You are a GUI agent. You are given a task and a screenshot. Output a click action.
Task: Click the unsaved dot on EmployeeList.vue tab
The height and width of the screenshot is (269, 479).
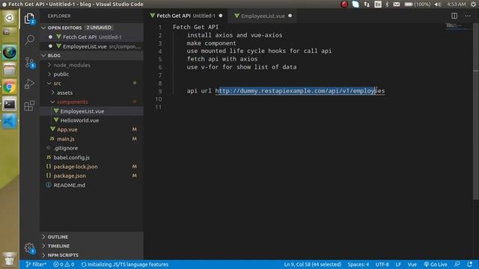click(x=290, y=16)
